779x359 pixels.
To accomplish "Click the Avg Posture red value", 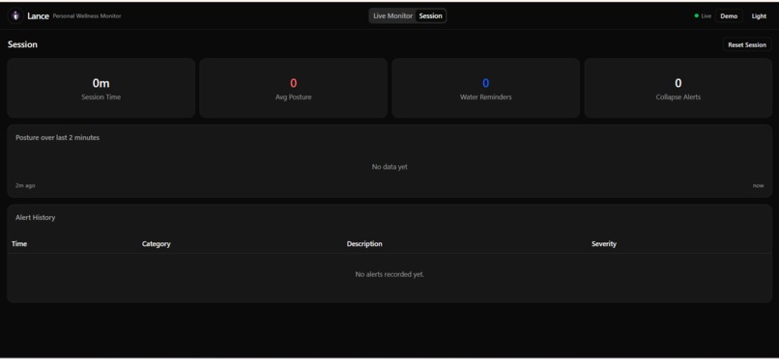I will (293, 83).
